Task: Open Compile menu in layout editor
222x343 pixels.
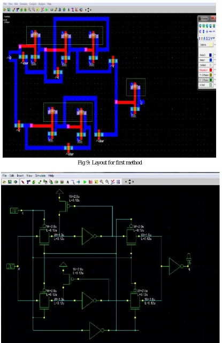Action: tap(33, 4)
